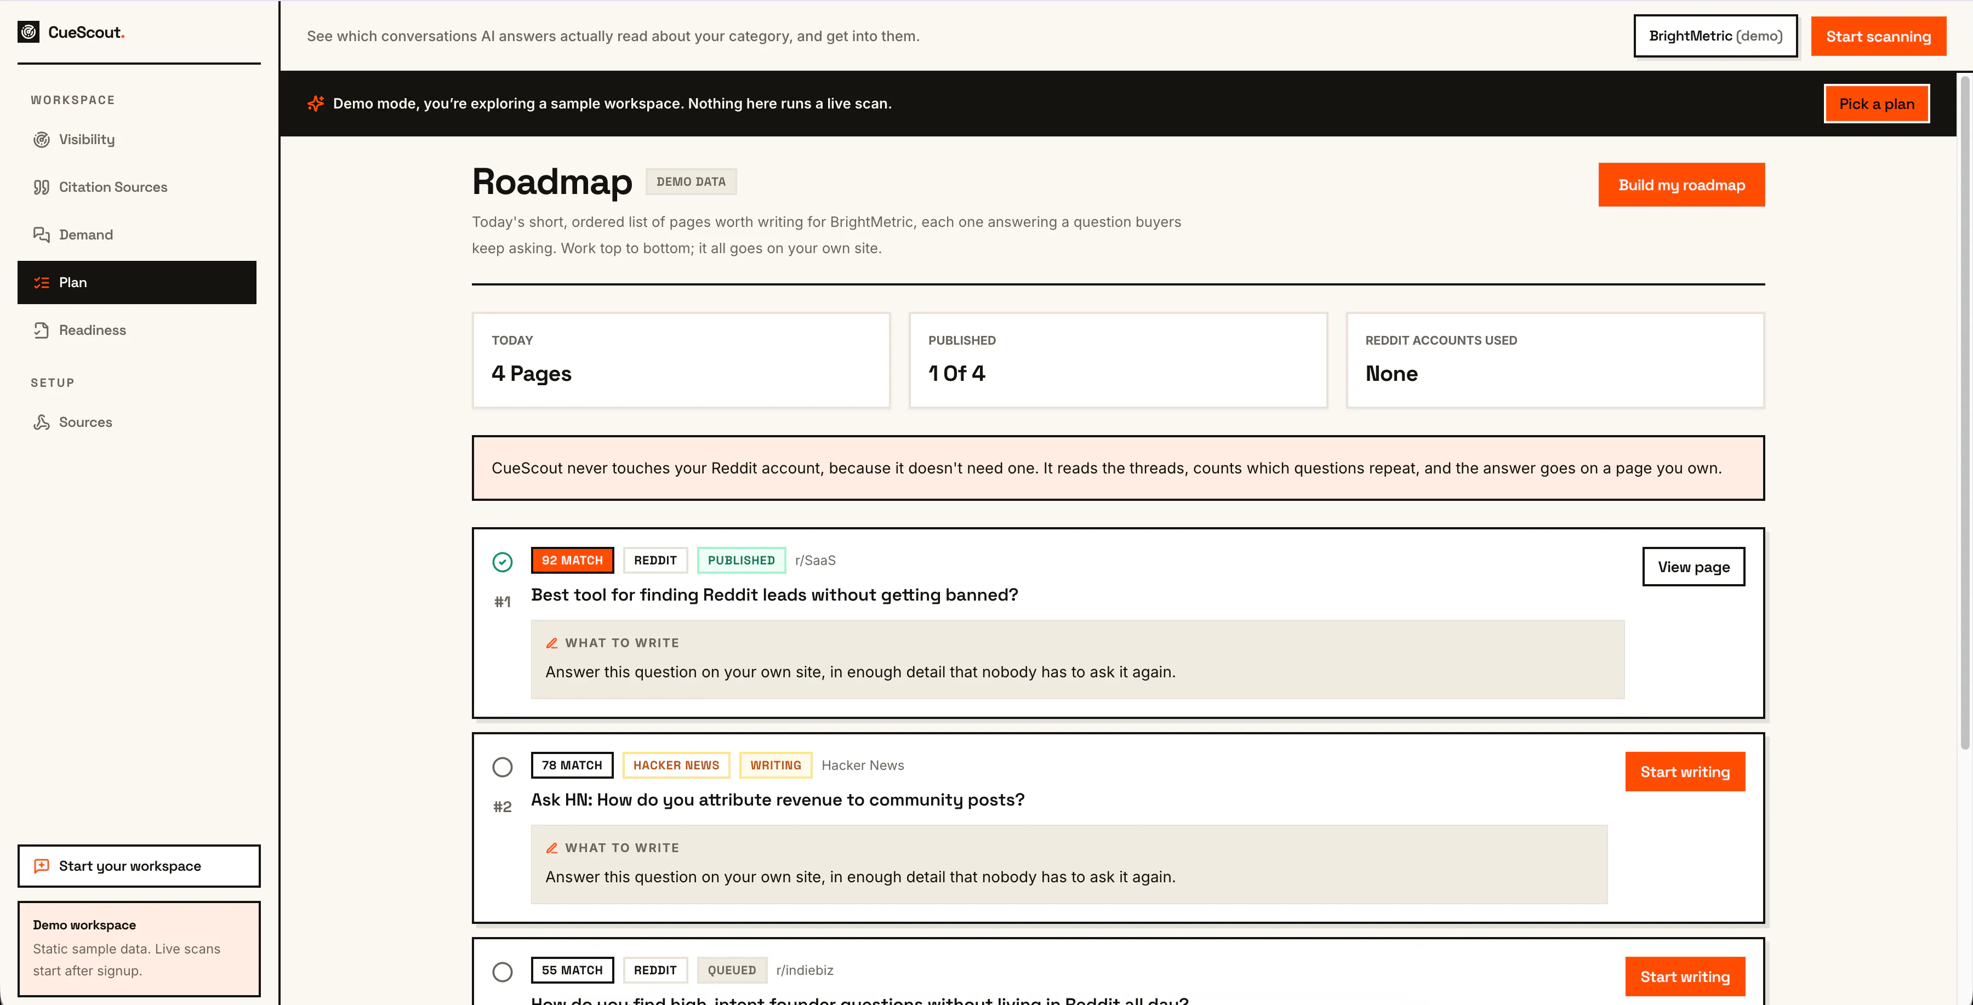Click View page for item #1

pyautogui.click(x=1693, y=567)
